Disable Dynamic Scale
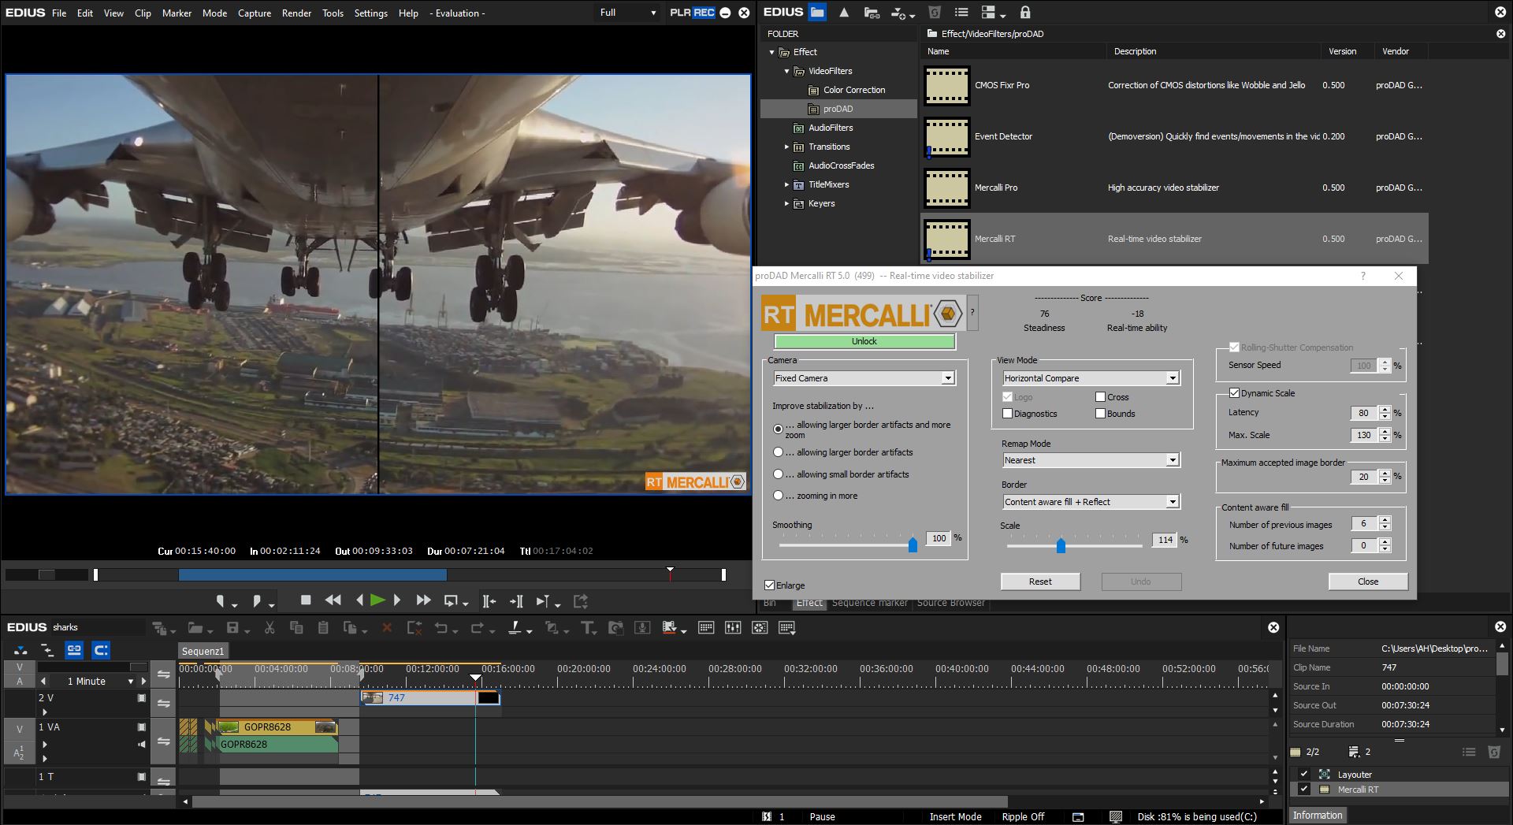Image resolution: width=1513 pixels, height=825 pixels. coord(1233,392)
